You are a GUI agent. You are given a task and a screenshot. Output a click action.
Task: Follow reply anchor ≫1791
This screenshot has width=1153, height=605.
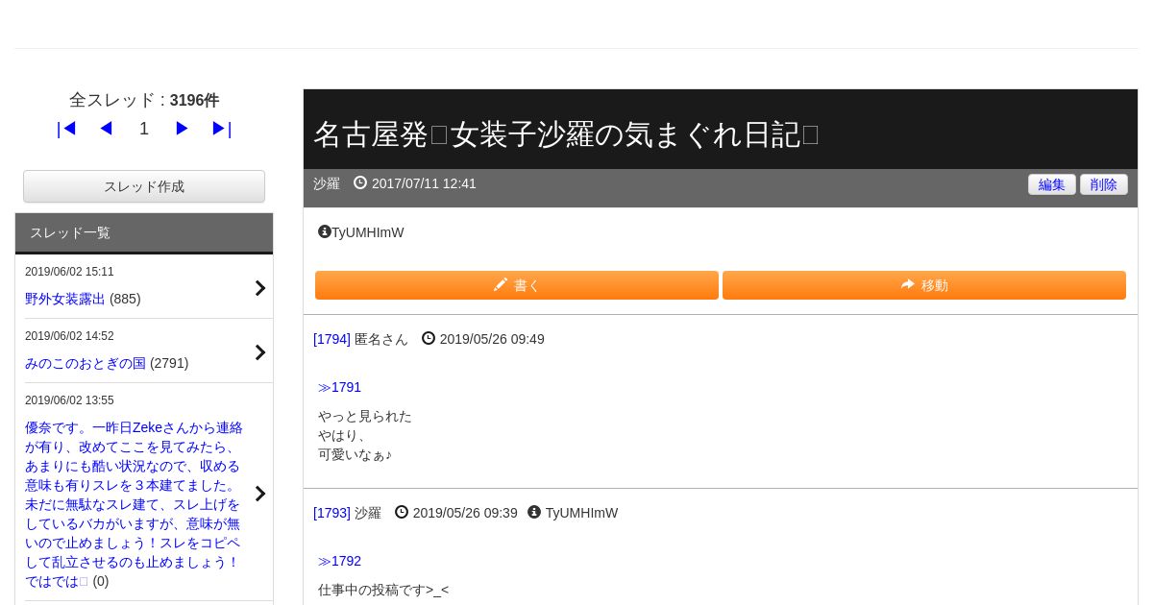coord(340,387)
